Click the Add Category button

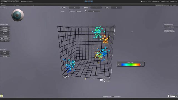[x=5, y=39]
